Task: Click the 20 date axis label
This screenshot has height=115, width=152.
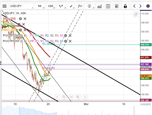Action: tap(48, 104)
